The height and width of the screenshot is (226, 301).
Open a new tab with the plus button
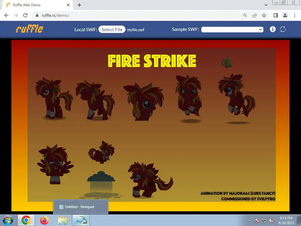coord(79,5)
